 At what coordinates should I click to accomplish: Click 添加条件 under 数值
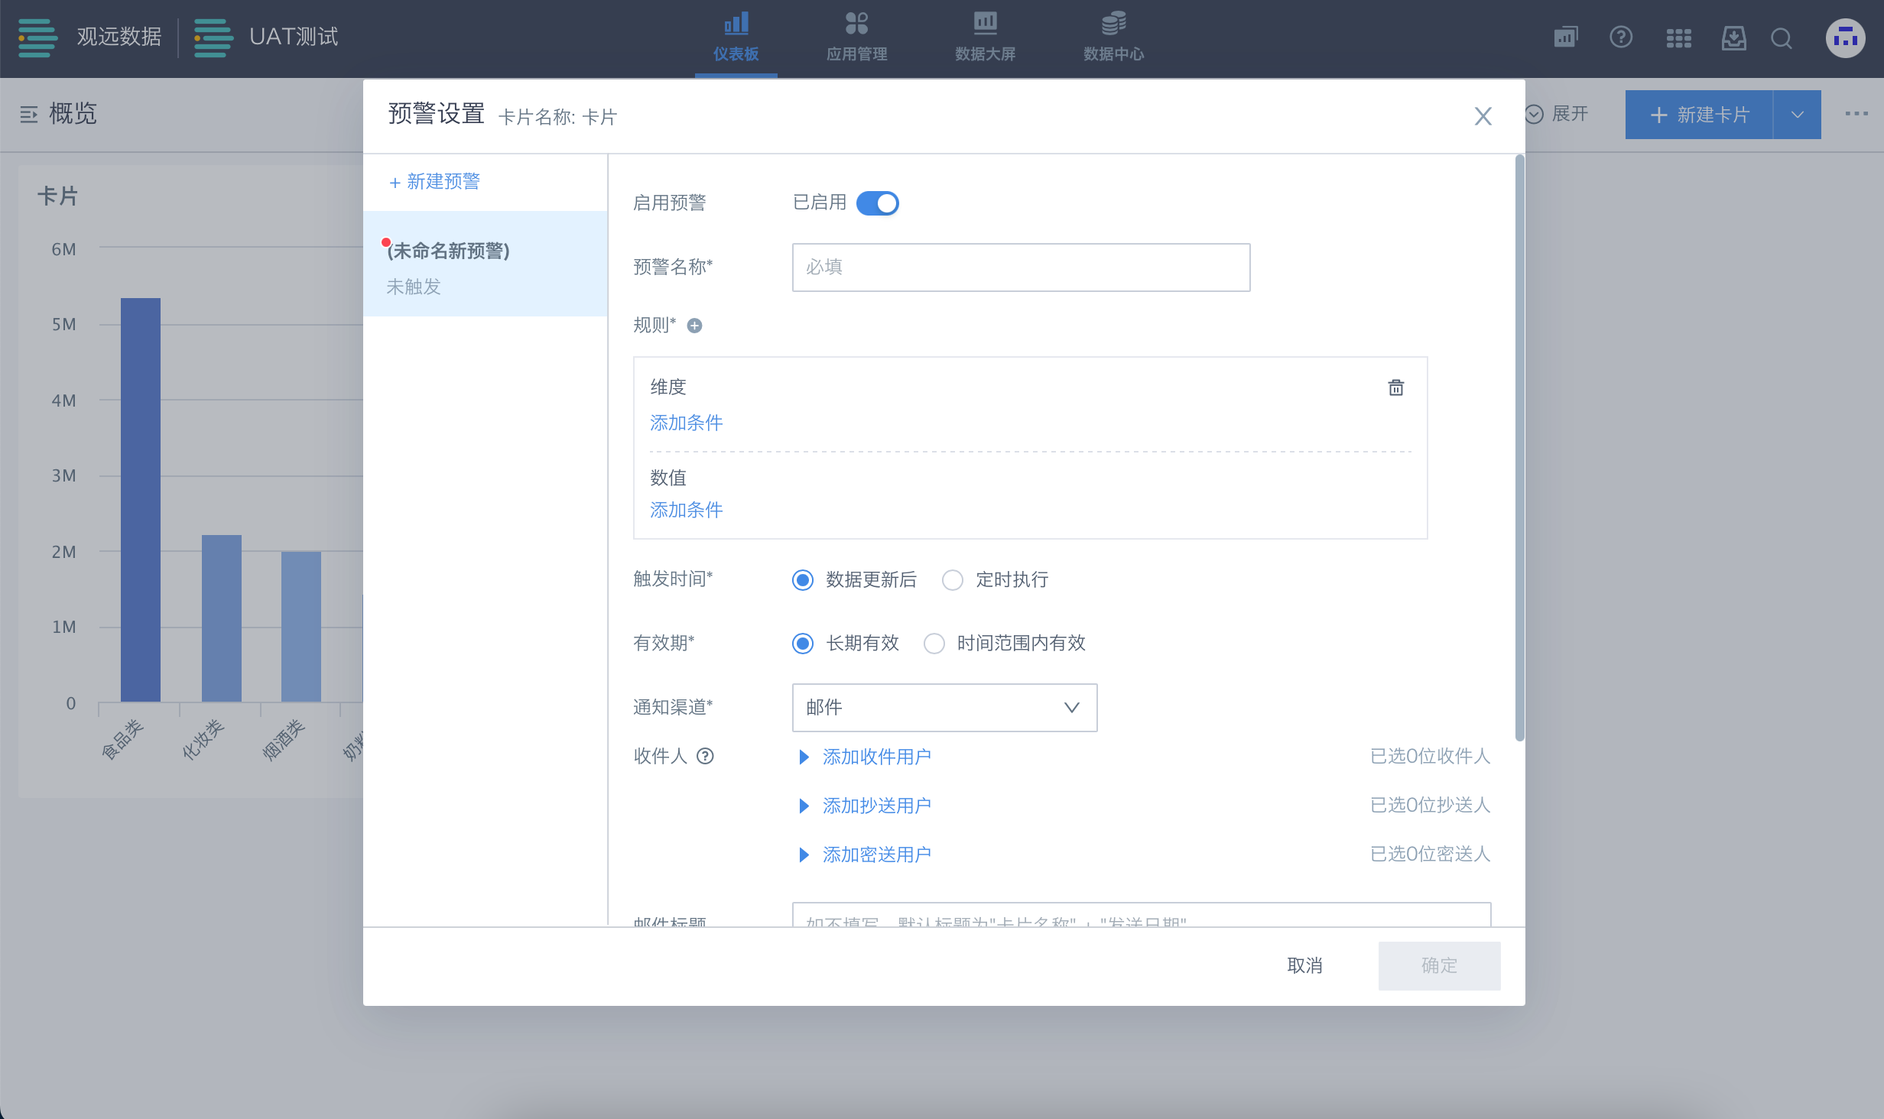click(686, 509)
